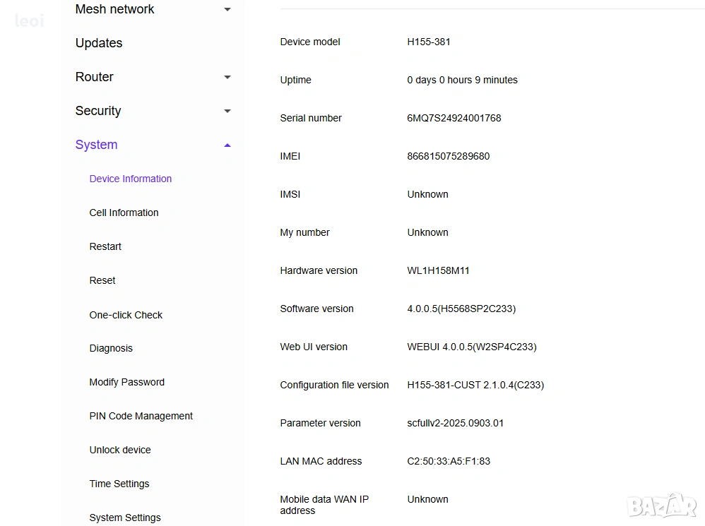Select the Security menu label
Screen dimensions: 705x526
pyautogui.click(x=98, y=111)
